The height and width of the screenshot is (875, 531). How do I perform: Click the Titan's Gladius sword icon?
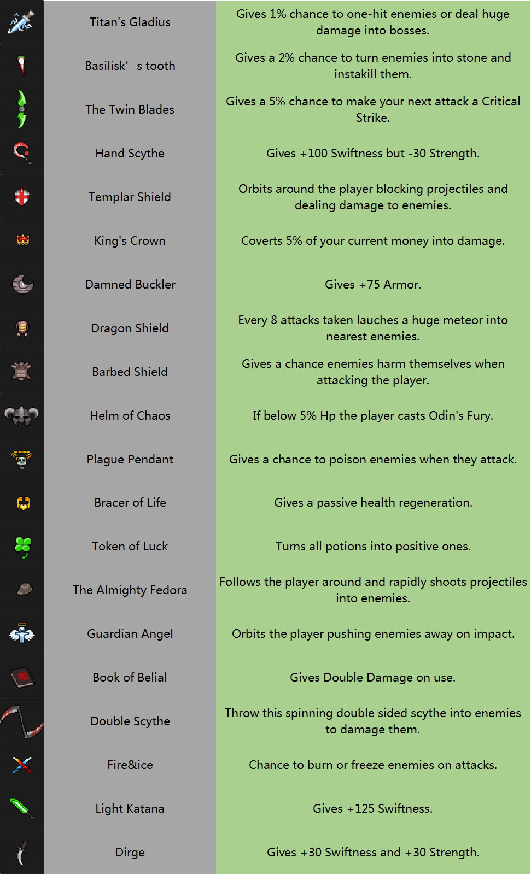21,22
